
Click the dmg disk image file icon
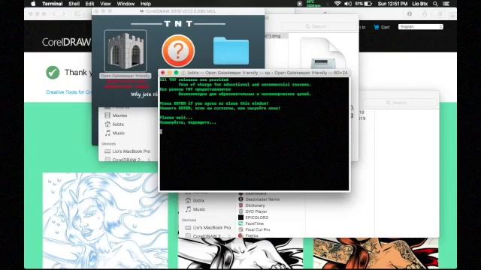pos(323,53)
